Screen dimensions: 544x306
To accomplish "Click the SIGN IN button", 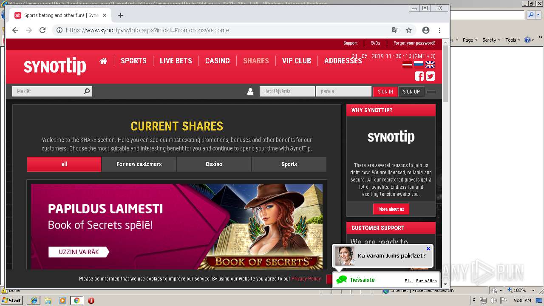I will pyautogui.click(x=385, y=91).
